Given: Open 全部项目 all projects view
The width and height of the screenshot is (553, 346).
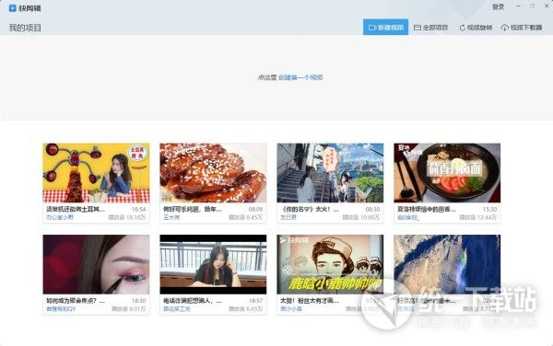Looking at the screenshot, I should click(430, 28).
